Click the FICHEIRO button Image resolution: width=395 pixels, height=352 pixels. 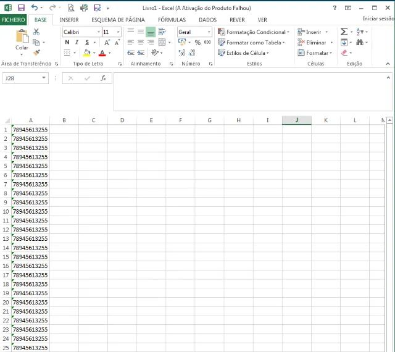tap(14, 20)
